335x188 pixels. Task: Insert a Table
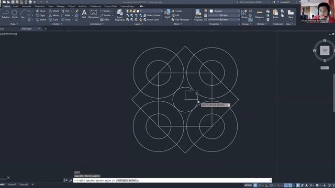point(105,20)
